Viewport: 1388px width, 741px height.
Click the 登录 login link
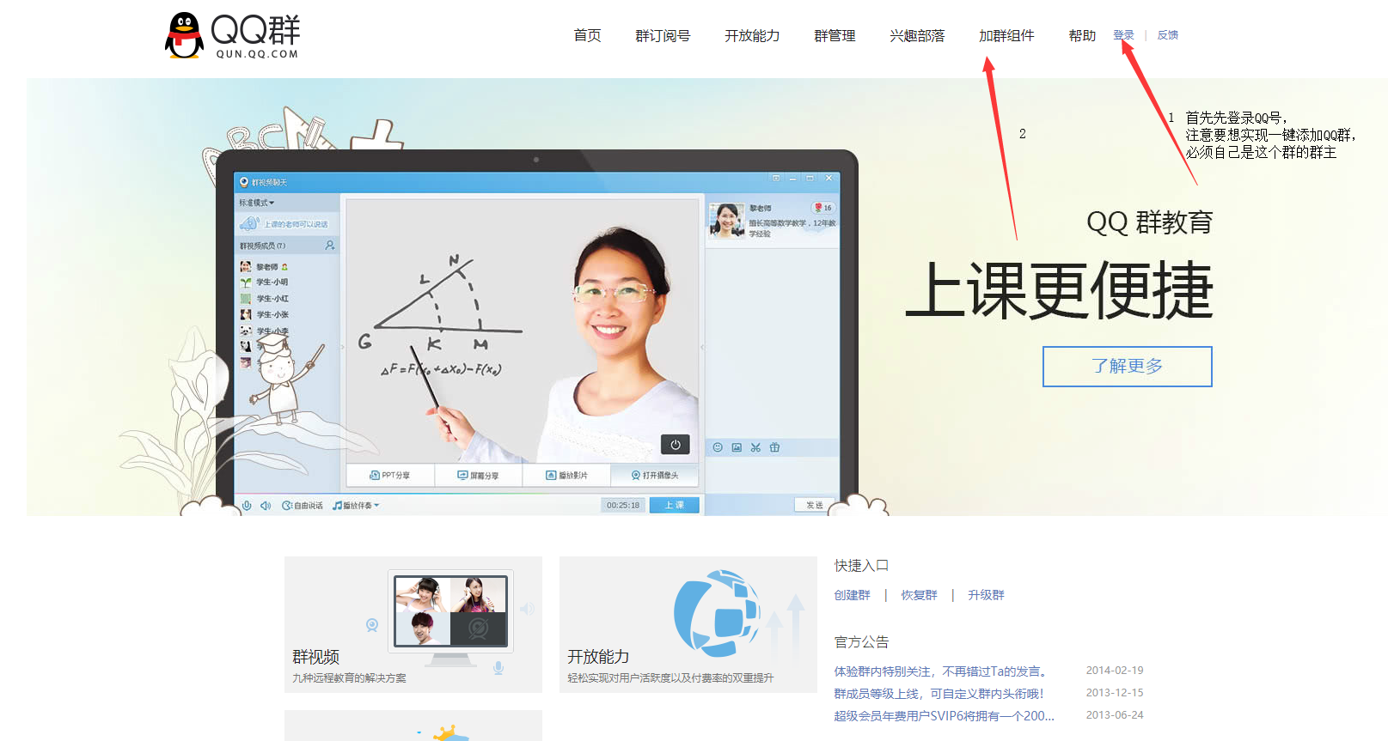pos(1123,35)
